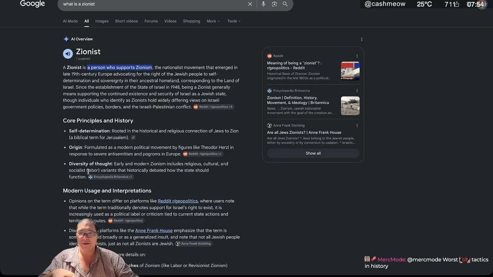Click the highlighted 'a person who supports Zionism' text
Viewport: 493px width, 277px height.
[x=120, y=67]
